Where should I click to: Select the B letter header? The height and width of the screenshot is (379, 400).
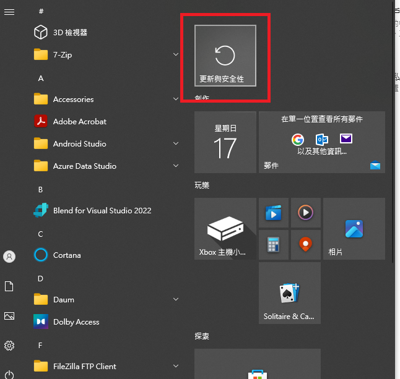pos(41,189)
